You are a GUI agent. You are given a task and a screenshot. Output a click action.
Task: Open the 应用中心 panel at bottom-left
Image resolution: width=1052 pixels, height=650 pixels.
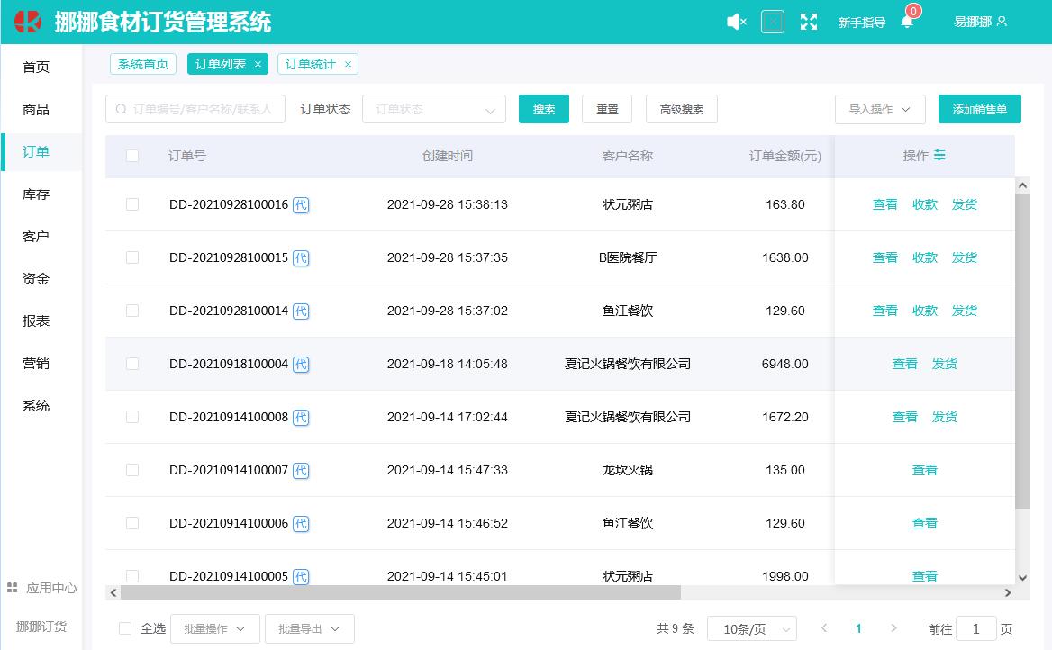41,587
